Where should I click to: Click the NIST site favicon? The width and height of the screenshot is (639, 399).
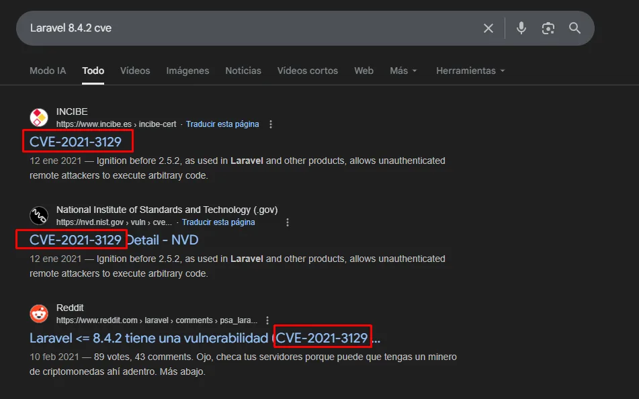coord(39,216)
